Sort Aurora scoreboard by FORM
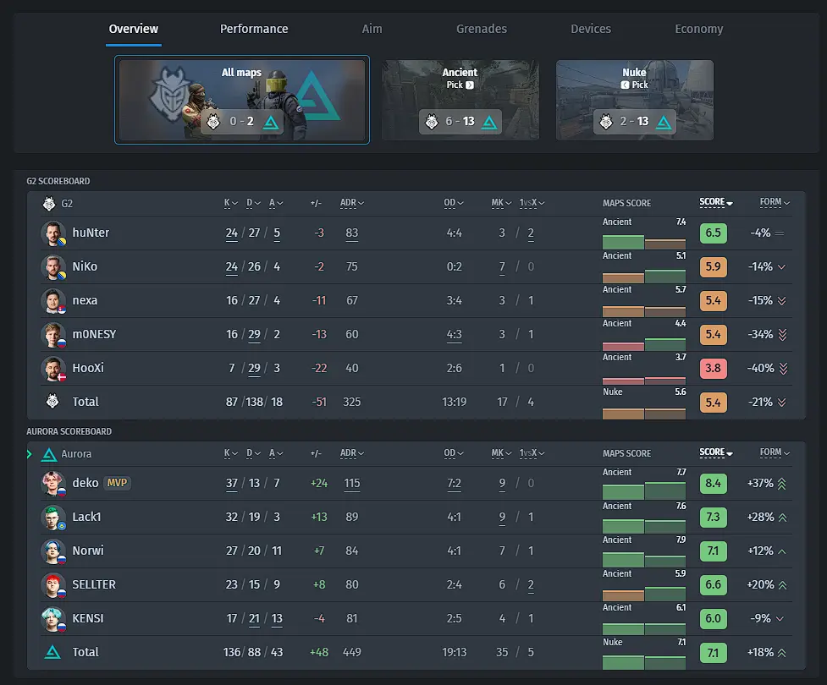 [x=775, y=452]
